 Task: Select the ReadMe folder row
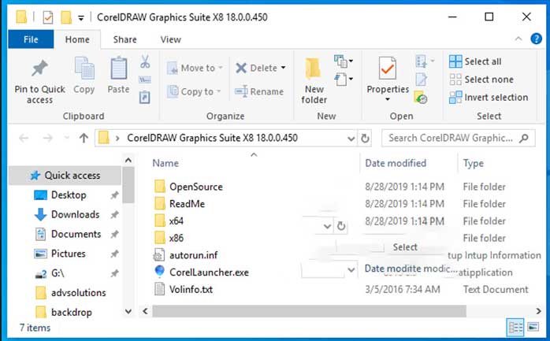point(187,204)
